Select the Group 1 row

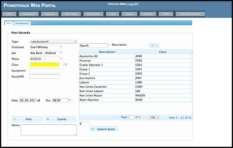(x=135, y=69)
